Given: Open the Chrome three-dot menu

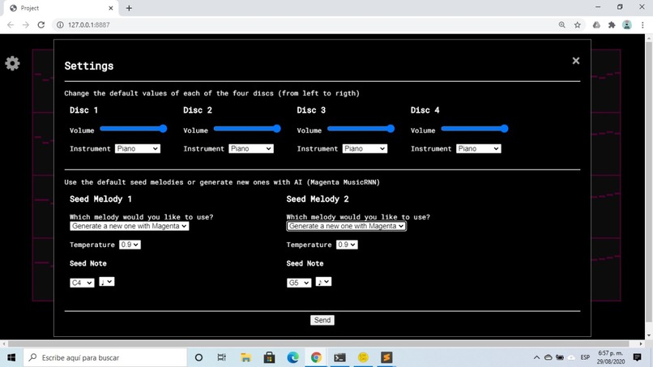Looking at the screenshot, I should tap(642, 25).
